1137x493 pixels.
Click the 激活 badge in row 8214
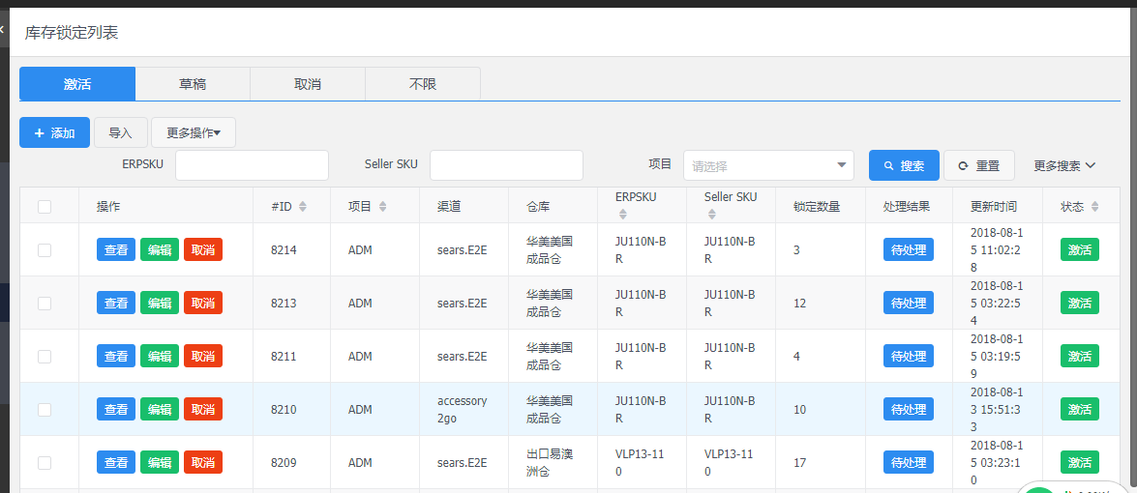coord(1080,249)
